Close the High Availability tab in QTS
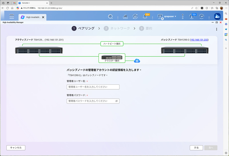Image resolution: width=229 pixels, height=156 pixels. pos(43,17)
